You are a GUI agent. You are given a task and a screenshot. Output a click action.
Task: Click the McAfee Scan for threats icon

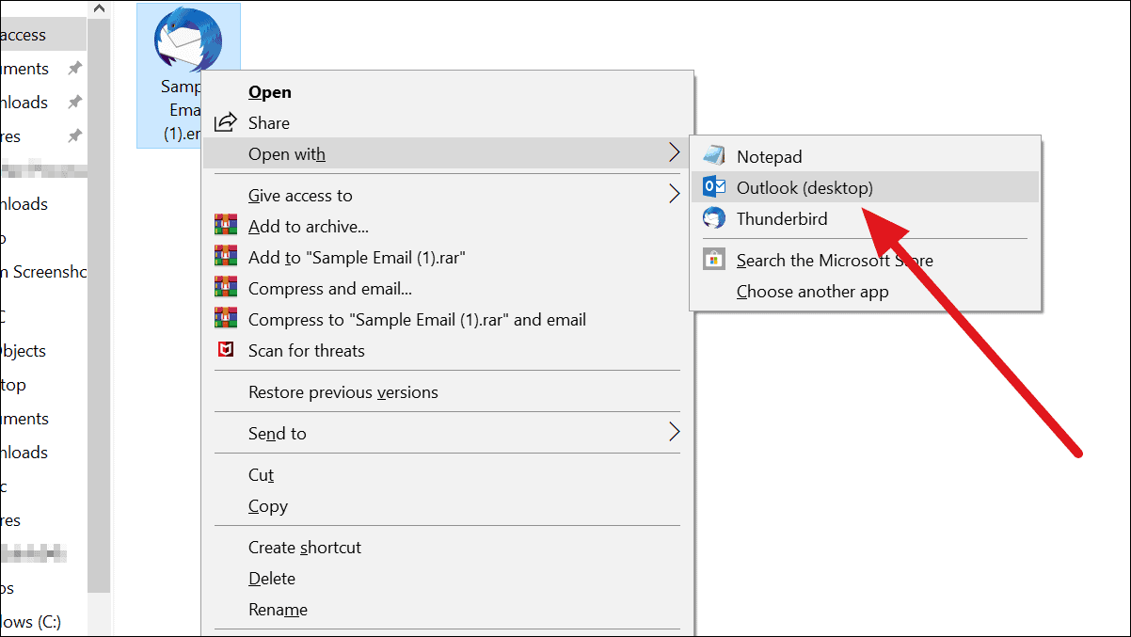[226, 350]
